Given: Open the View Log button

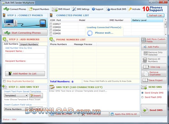Looking at the screenshot, I should point(154,67).
